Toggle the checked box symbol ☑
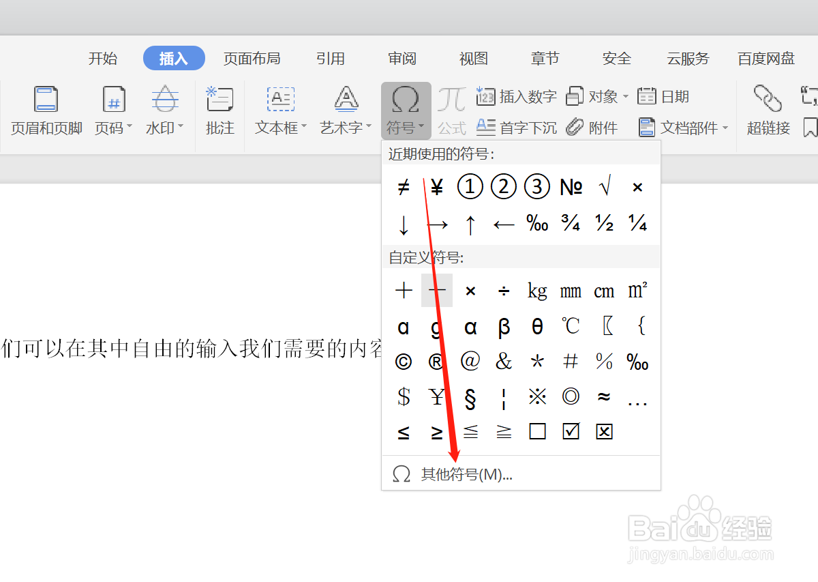 point(571,431)
